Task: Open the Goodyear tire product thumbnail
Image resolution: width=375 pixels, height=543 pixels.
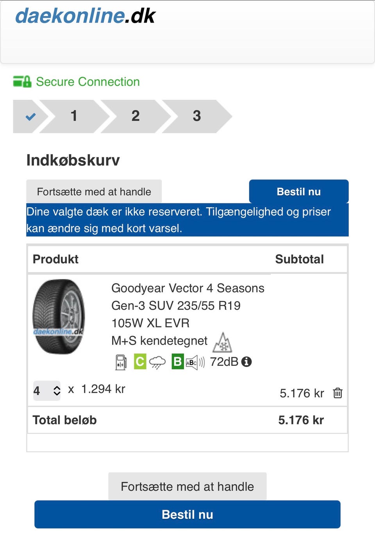Action: click(59, 317)
